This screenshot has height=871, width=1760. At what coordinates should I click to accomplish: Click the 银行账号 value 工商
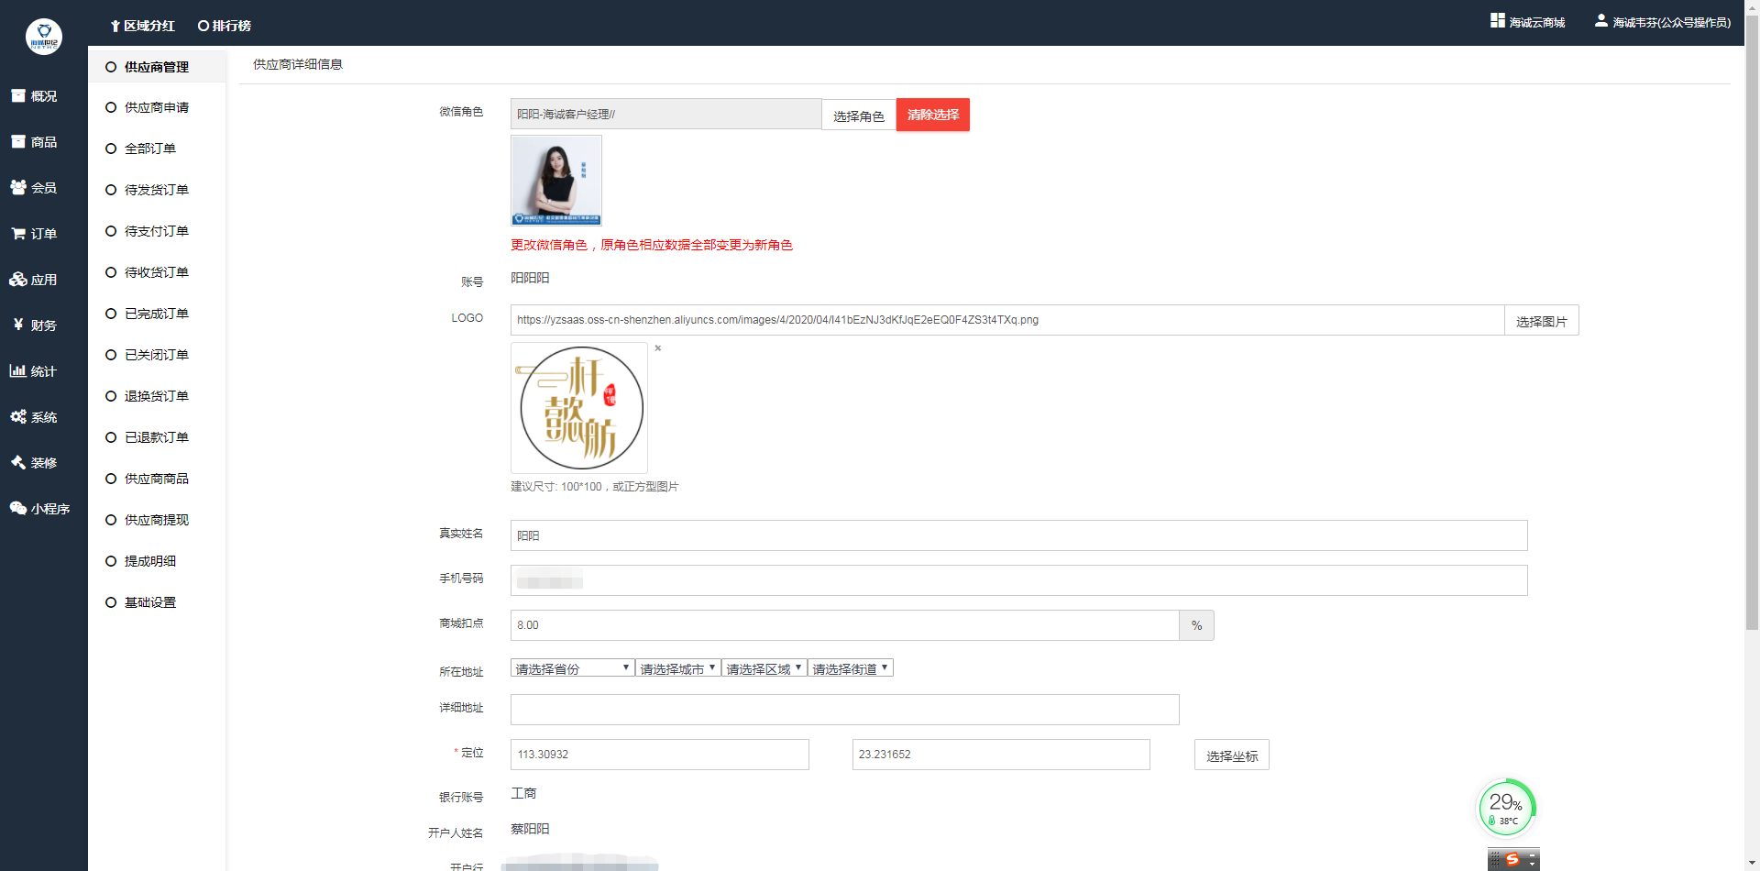(x=523, y=793)
